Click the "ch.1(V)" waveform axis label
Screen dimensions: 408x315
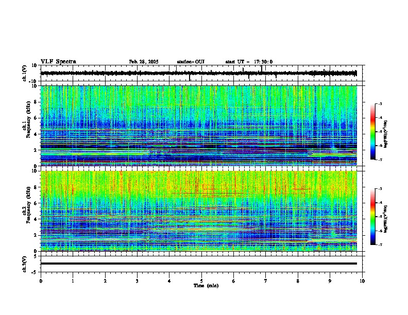pos(24,73)
